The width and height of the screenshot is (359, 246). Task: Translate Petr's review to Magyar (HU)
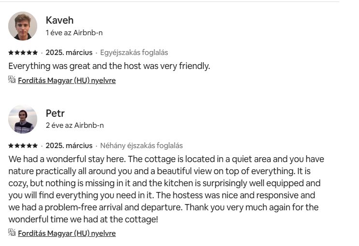coord(67,233)
